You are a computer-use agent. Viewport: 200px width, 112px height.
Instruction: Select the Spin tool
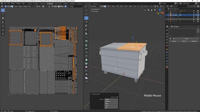point(86,63)
